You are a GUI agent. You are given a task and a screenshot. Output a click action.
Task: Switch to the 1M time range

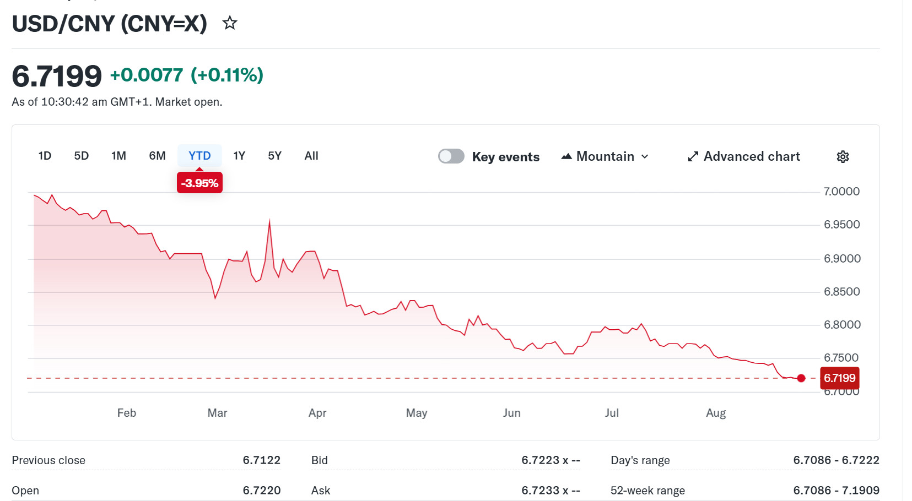[x=118, y=156]
